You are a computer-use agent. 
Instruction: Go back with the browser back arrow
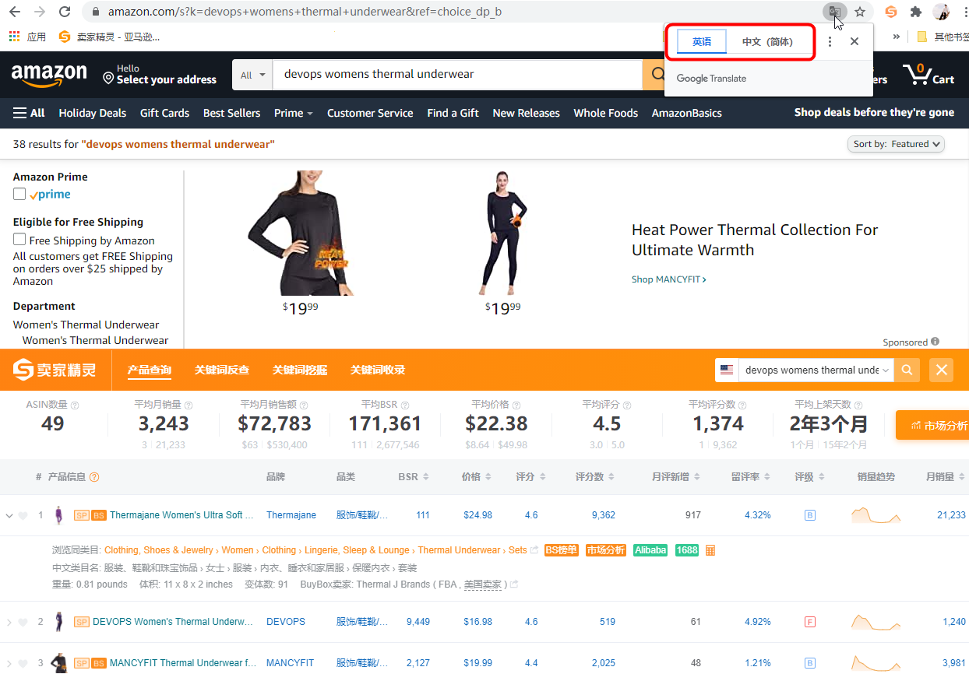15,12
